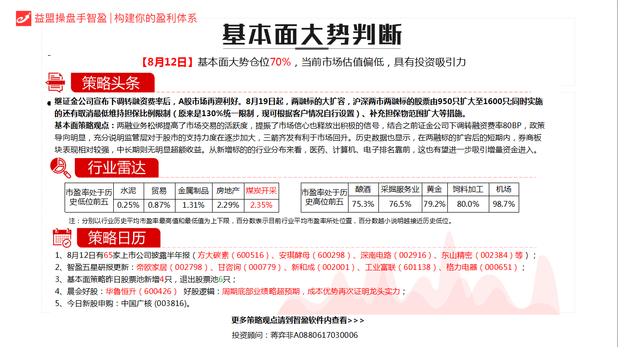Image resolution: width=618 pixels, height=347 pixels.
Task: Select the 行业雷达 red section header
Action: 117,168
